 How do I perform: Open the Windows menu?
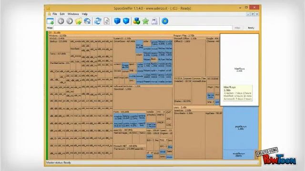(73, 14)
